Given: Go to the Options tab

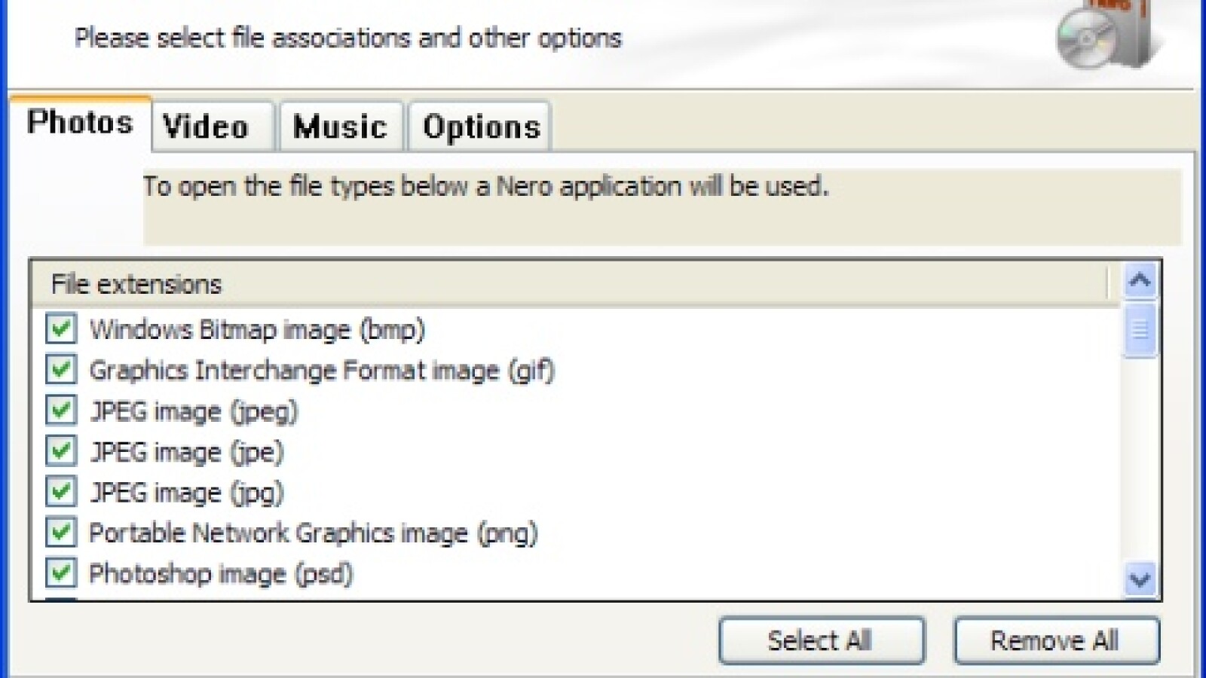Looking at the screenshot, I should pos(481,127).
